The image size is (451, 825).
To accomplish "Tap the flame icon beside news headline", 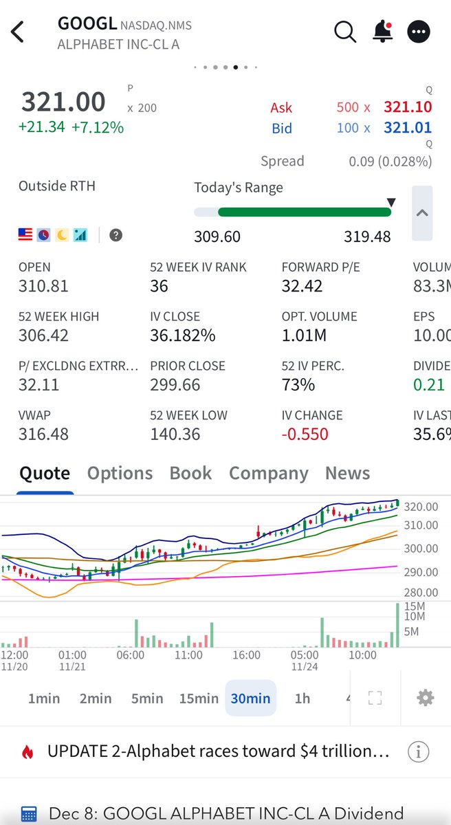I will pyautogui.click(x=27, y=751).
